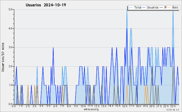182x112 pixels.
Task: Click the '16 h' x-axis label
Action: [125, 106]
